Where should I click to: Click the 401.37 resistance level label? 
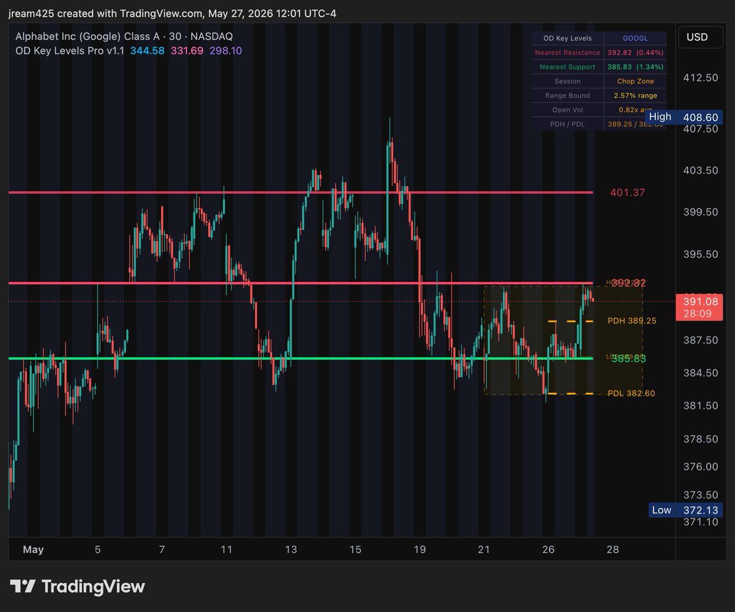coord(627,193)
